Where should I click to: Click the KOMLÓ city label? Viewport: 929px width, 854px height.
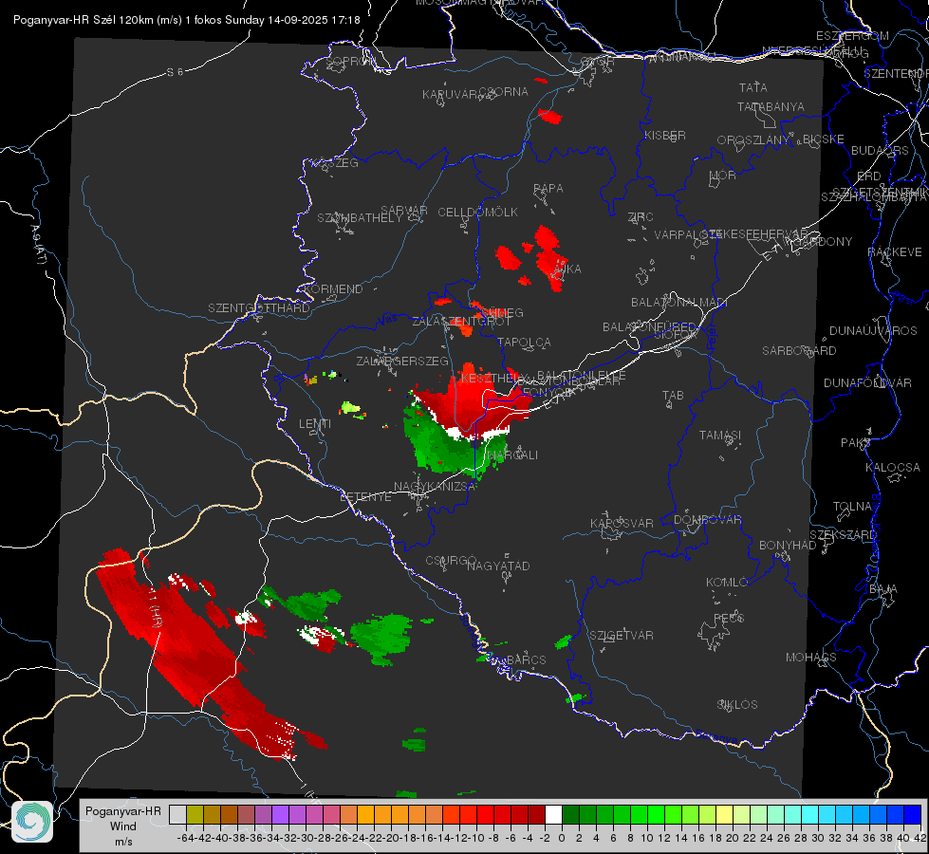click(x=727, y=583)
